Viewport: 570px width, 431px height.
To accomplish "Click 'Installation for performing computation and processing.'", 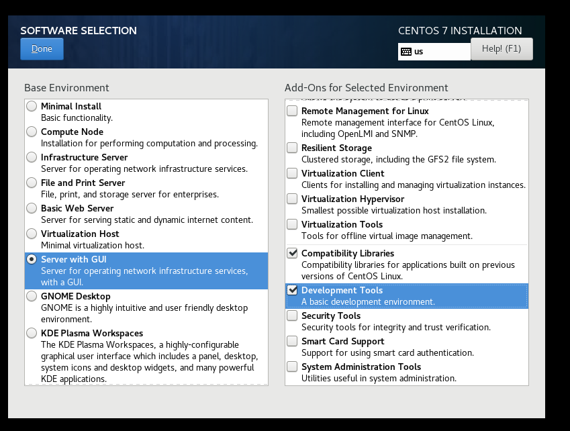I will pos(149,144).
